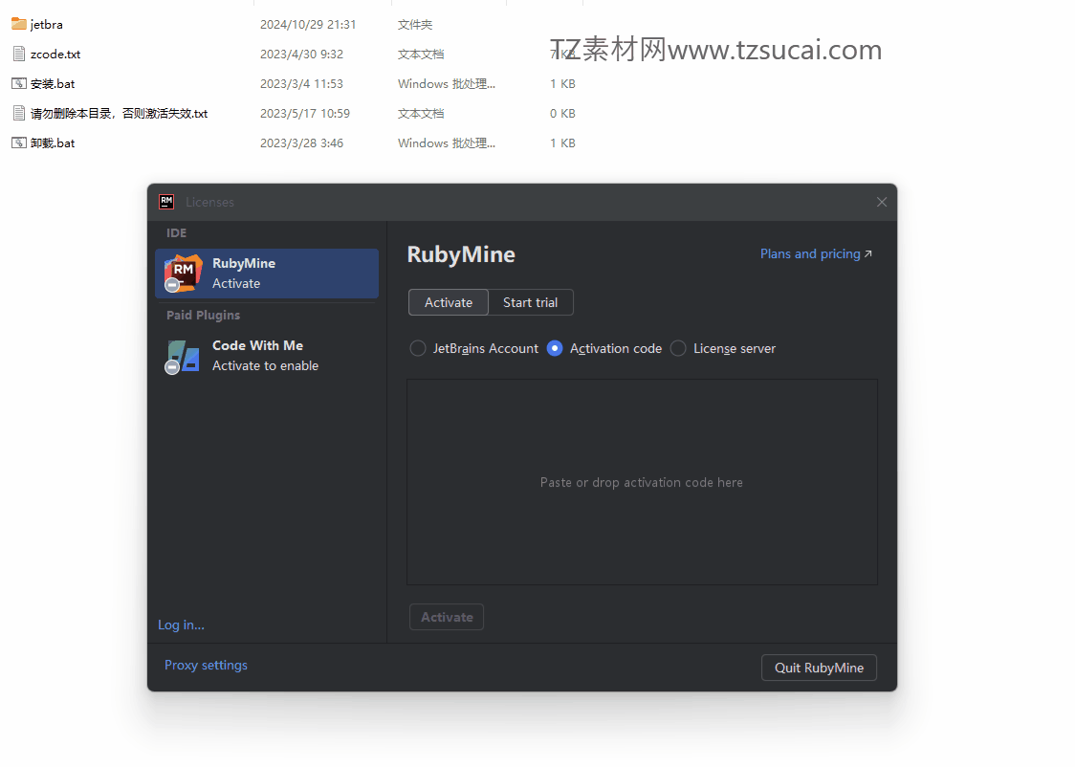
Task: Select the 卸载.bat batch file icon
Action: click(x=19, y=142)
